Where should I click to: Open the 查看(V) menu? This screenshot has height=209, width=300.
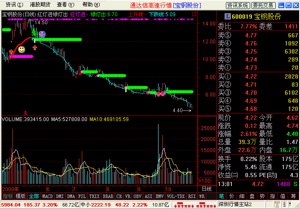tap(66, 5)
